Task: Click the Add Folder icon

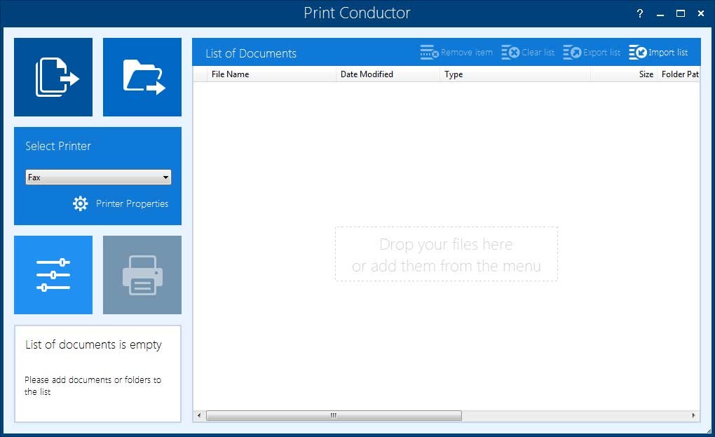Action: [142, 77]
